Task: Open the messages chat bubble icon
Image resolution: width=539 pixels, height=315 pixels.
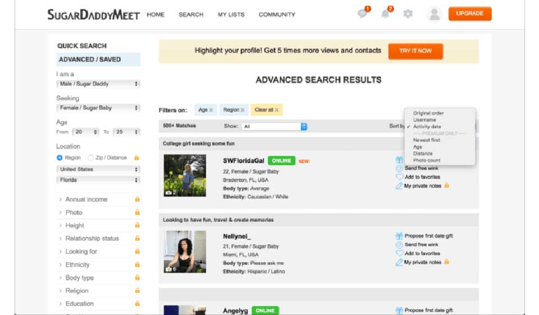Action: [x=363, y=14]
